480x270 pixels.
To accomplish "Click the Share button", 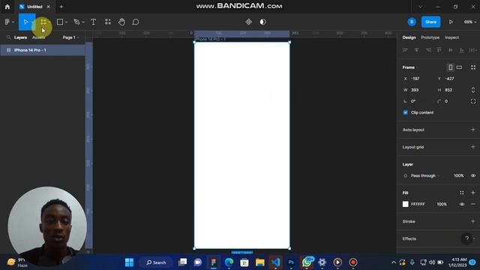I will tap(430, 22).
